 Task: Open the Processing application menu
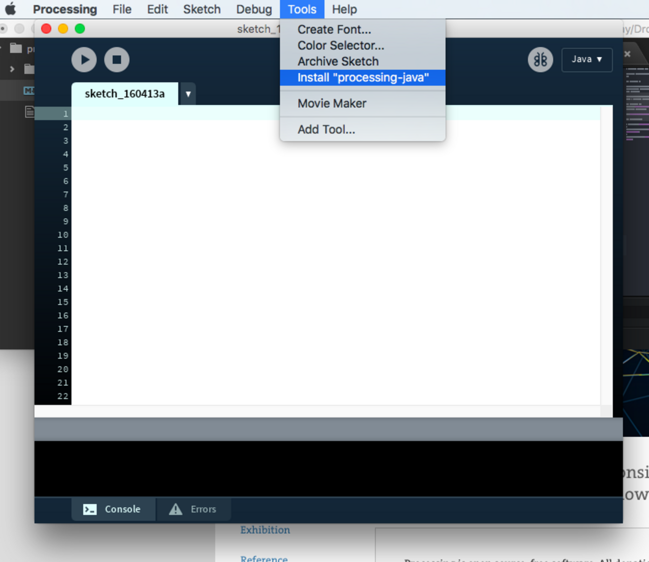(65, 9)
